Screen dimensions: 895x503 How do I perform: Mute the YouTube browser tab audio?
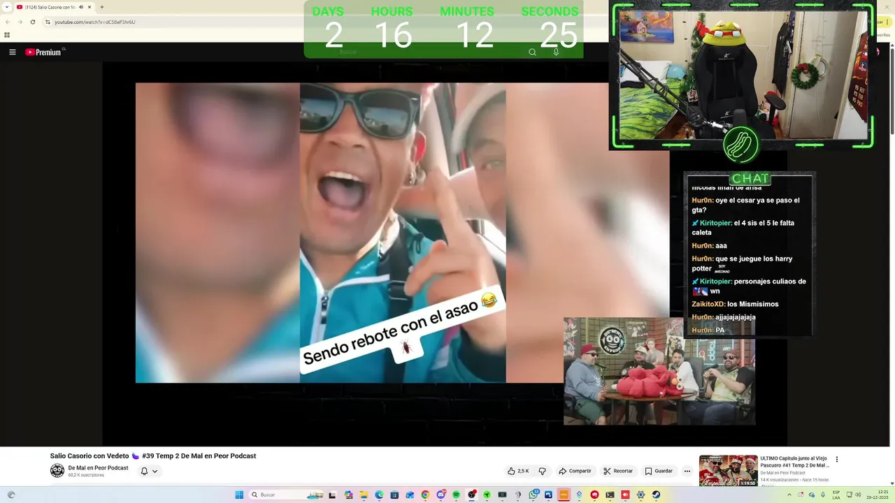(81, 7)
